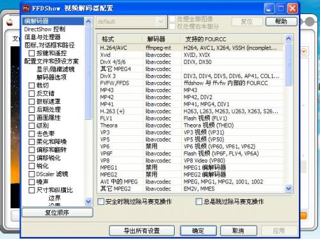Click the codec list scrollbar thumb
Image resolution: width=320 pixels, height=239 pixels.
coord(289,65)
